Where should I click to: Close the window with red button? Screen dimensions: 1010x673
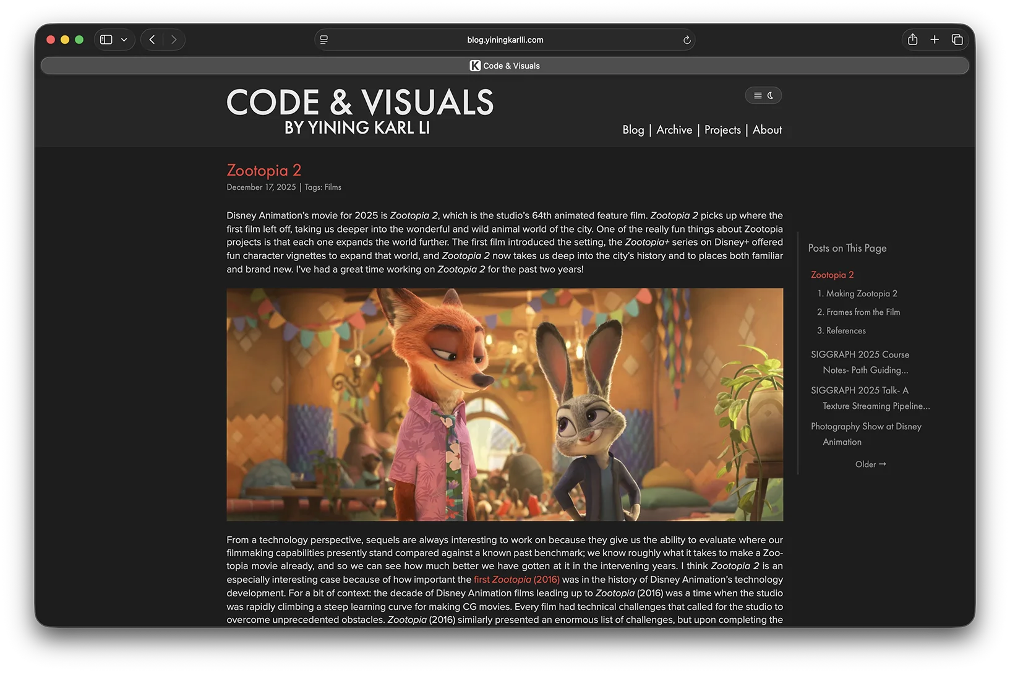51,40
